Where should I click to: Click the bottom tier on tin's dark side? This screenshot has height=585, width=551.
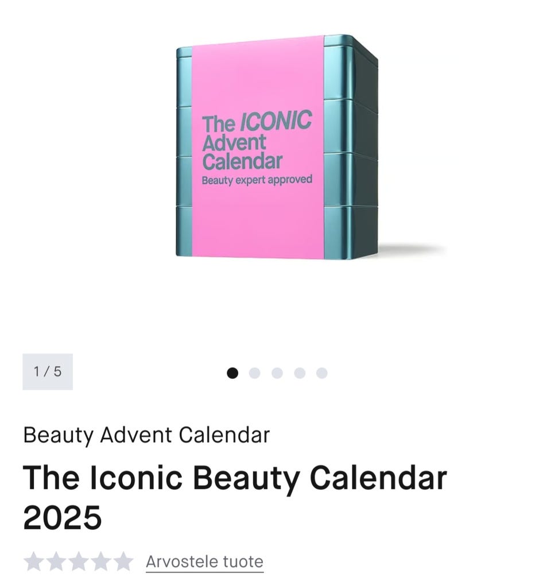click(x=365, y=230)
